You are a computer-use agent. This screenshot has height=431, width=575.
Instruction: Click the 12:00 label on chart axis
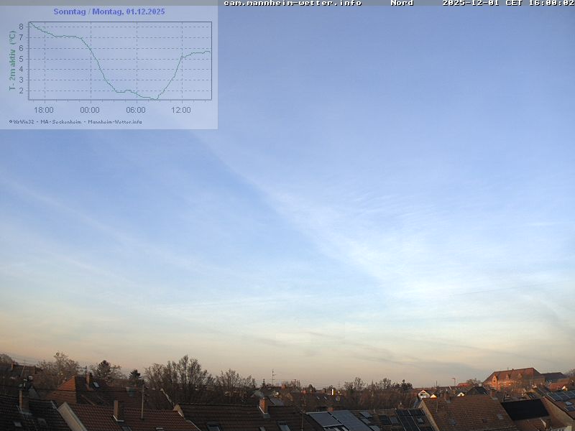[x=181, y=110]
